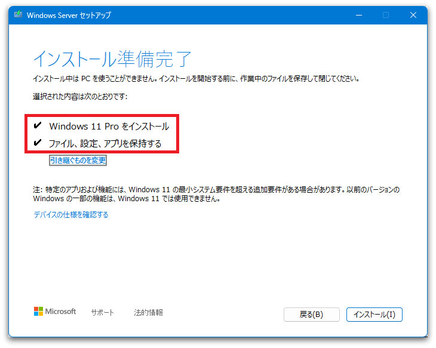Click the インストール(I) button
Image resolution: width=436 pixels, height=348 pixels.
[x=374, y=315]
